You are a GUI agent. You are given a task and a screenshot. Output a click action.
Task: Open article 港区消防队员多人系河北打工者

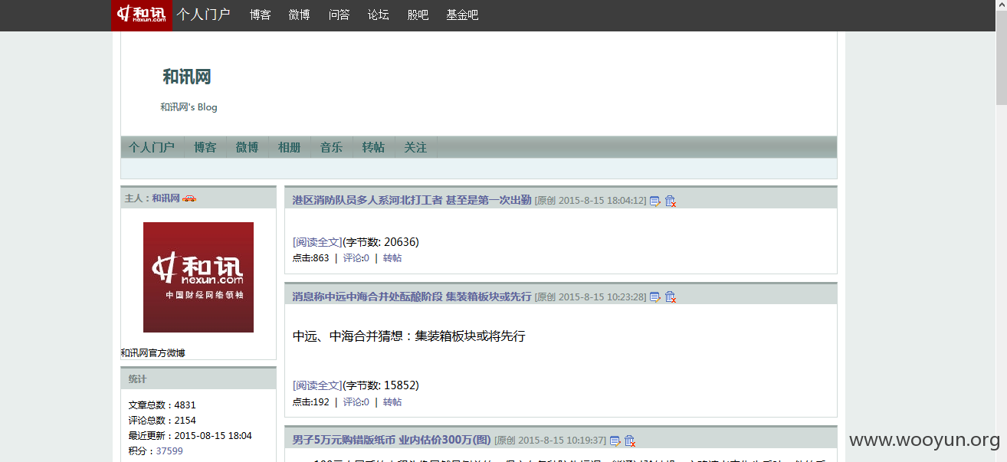(412, 200)
